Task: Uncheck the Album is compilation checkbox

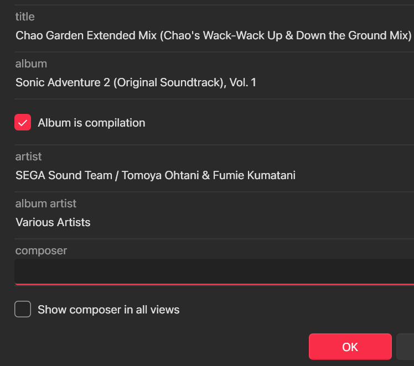Action: click(23, 123)
